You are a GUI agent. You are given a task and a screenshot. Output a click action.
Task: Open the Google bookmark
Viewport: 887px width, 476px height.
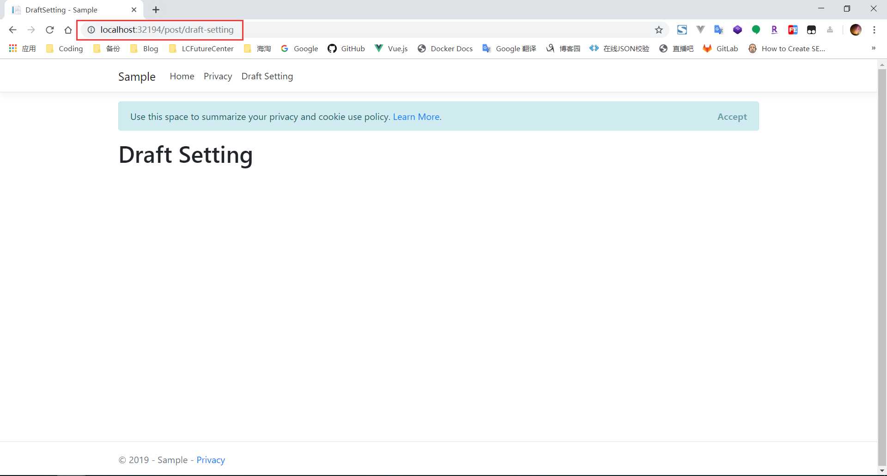coord(299,48)
